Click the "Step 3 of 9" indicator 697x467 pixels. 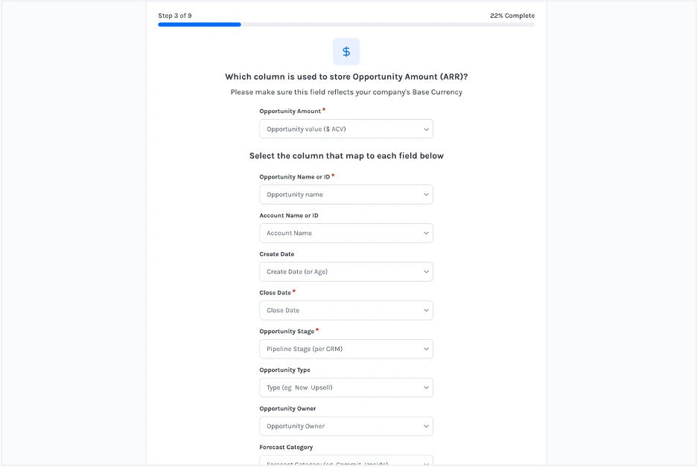175,16
